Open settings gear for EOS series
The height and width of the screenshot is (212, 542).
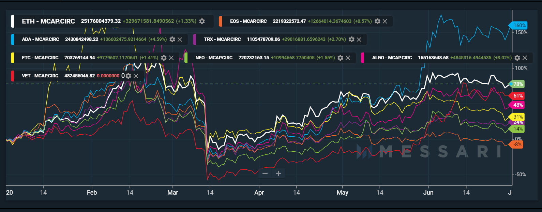(377, 21)
